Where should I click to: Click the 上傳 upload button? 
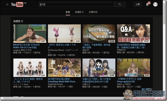(138, 4)
